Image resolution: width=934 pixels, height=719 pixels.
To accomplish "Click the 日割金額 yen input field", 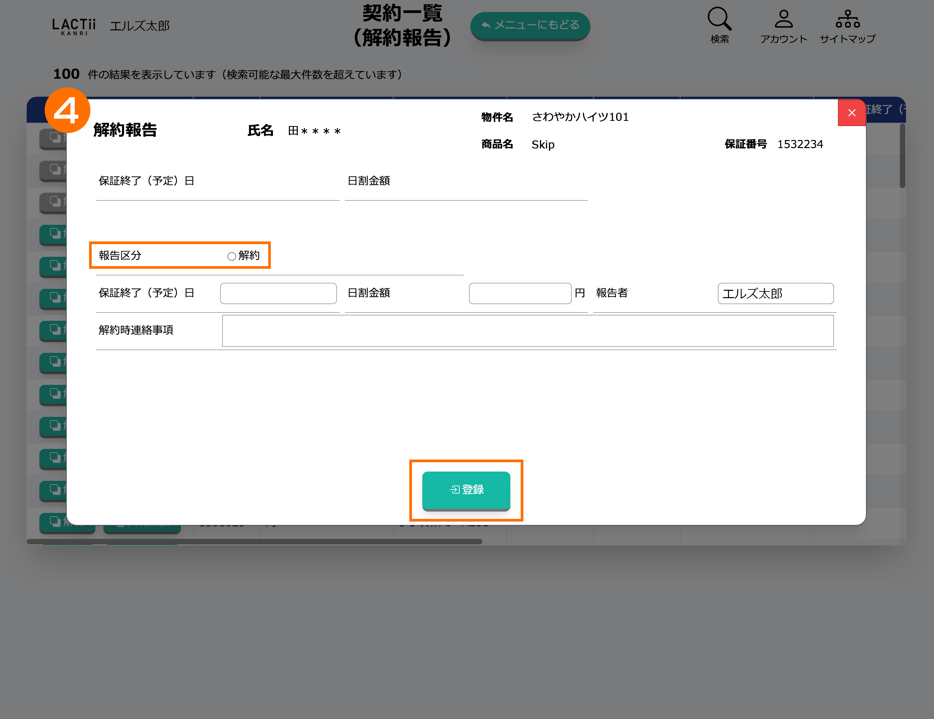I will (520, 294).
